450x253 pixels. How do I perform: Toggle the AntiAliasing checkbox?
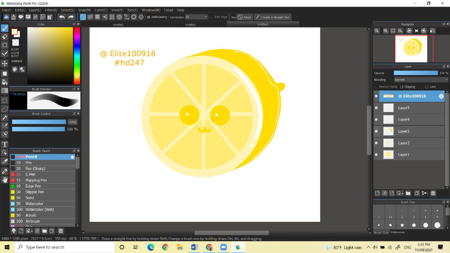point(149,17)
